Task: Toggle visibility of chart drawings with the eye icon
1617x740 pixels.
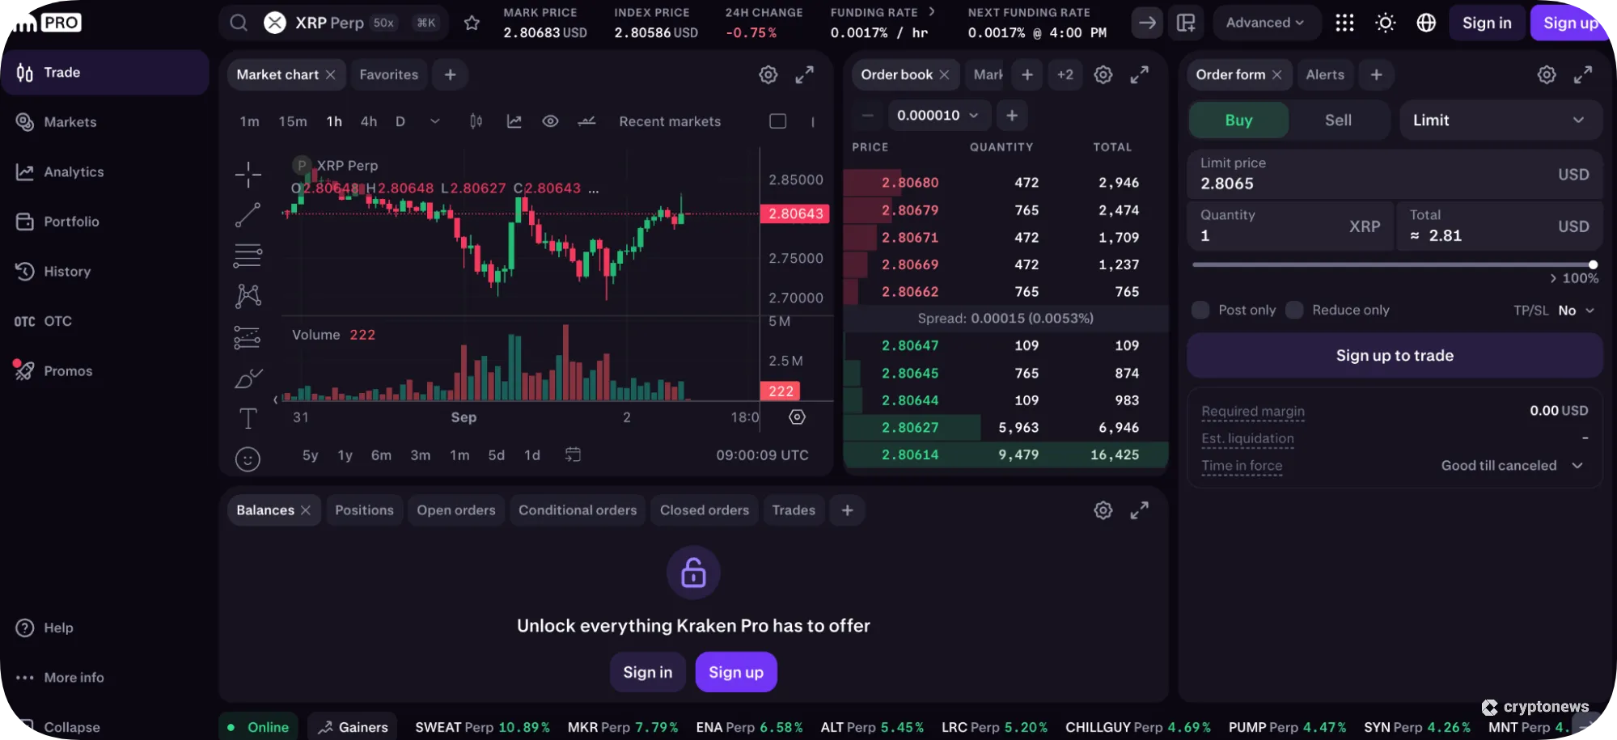Action: click(x=550, y=121)
